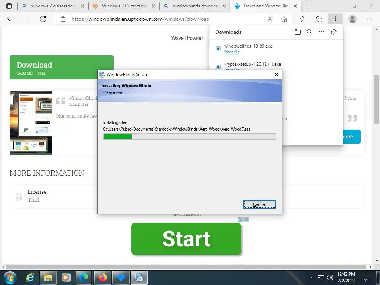
Task: Click the WindowBlinds Setup taskbar icon
Action: click(x=139, y=278)
